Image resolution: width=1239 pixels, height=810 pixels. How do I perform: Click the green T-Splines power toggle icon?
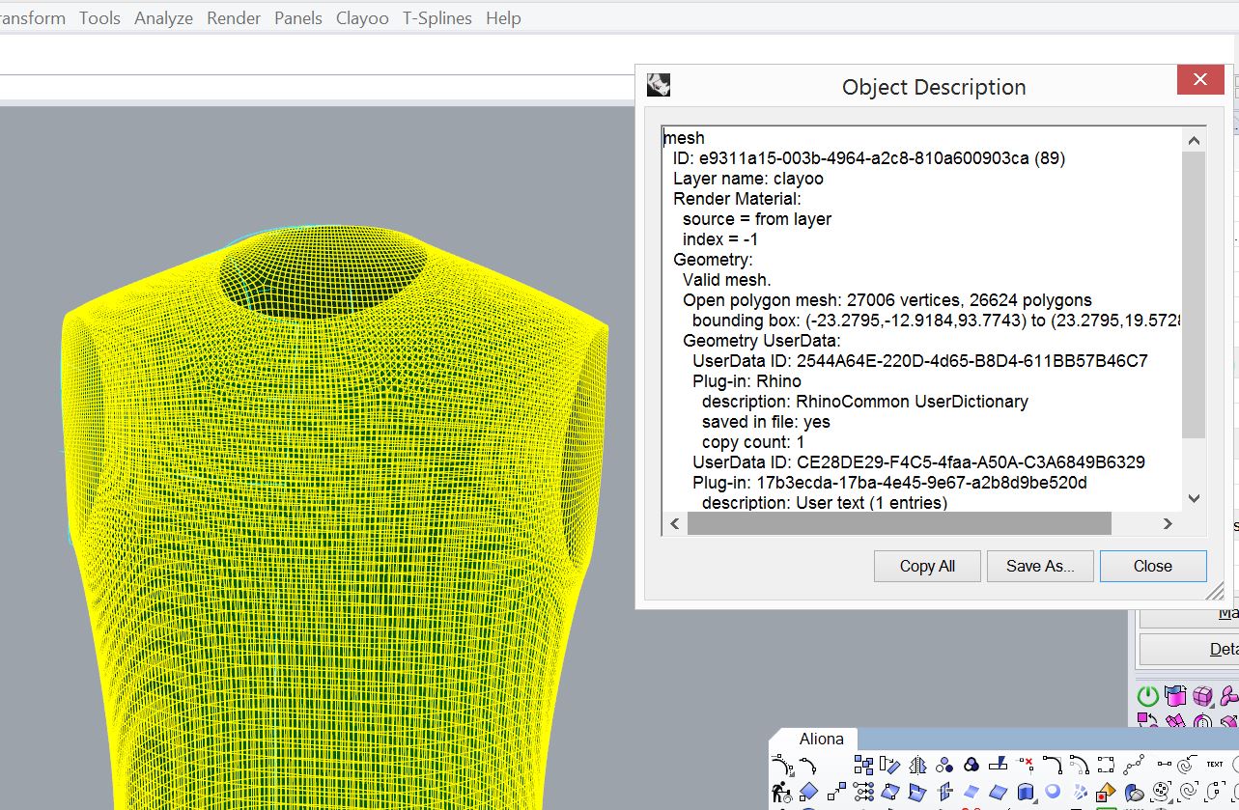1147,696
